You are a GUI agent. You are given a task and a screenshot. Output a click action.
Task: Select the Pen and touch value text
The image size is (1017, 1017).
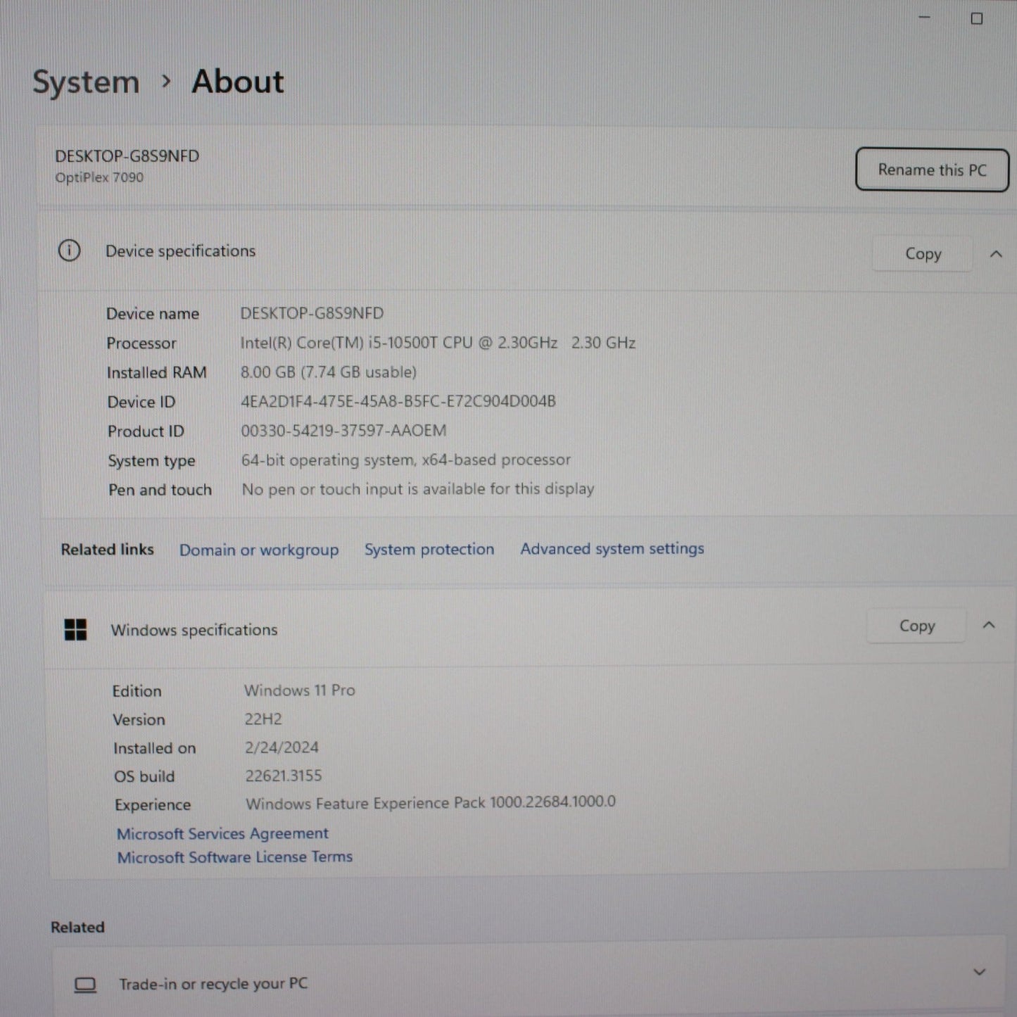pos(418,488)
